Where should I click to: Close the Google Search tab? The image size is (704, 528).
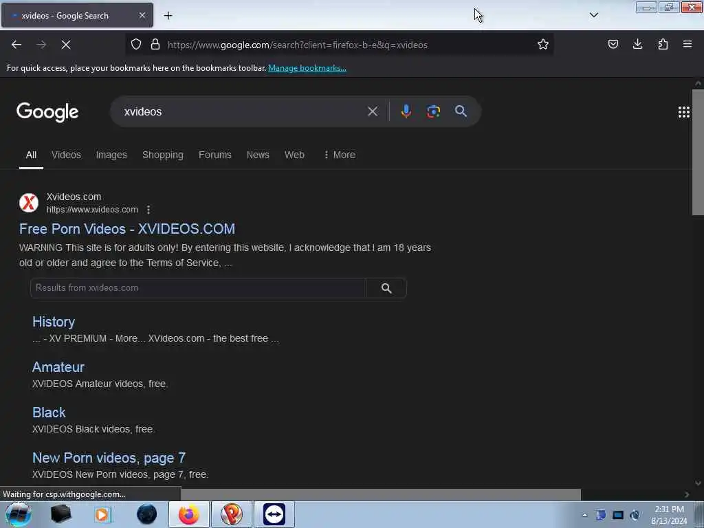tap(142, 15)
